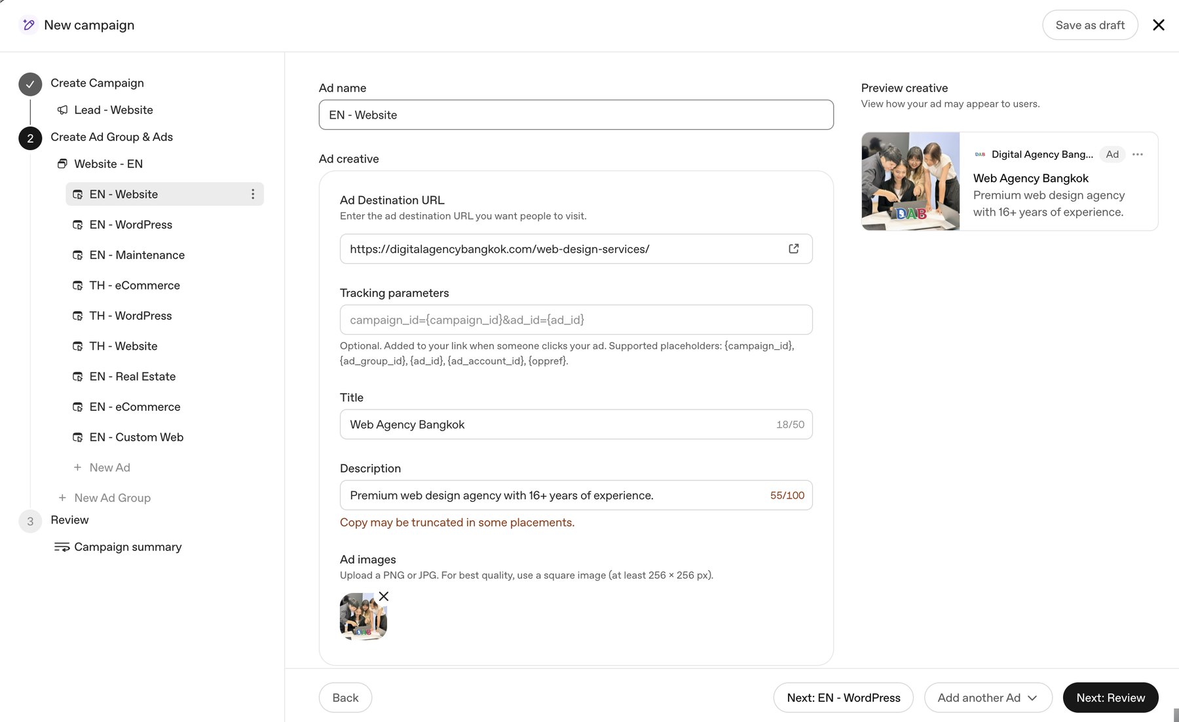Open three-dot options for EN - Website ad

tap(253, 194)
